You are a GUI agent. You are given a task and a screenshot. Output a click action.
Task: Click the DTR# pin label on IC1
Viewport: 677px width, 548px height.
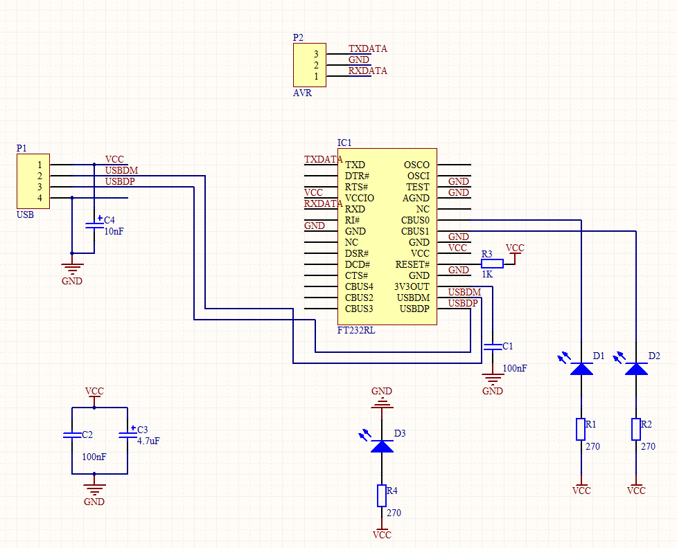click(357, 176)
